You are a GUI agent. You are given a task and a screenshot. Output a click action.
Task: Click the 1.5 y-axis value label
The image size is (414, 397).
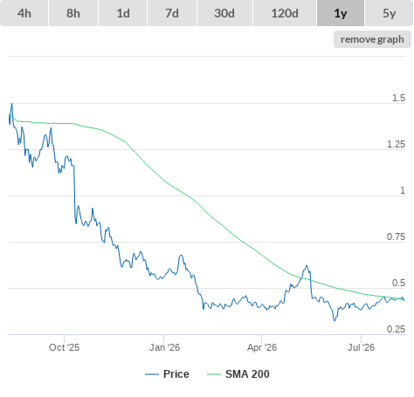click(398, 99)
